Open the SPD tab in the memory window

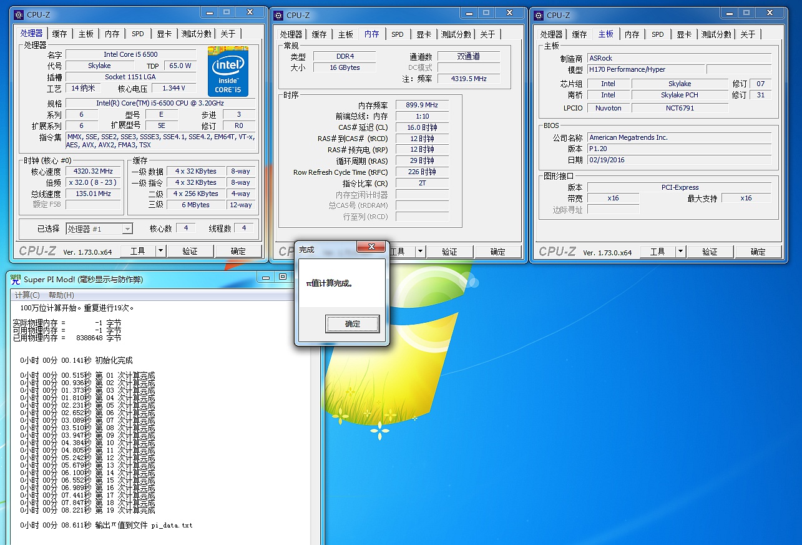398,35
